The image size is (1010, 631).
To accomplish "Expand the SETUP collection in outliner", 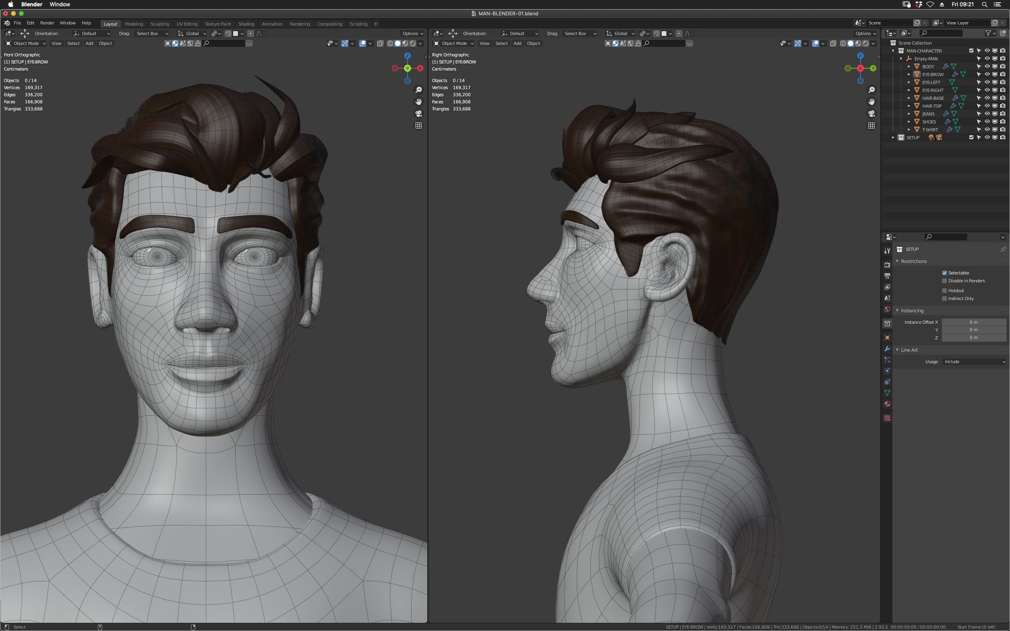I will tap(893, 137).
